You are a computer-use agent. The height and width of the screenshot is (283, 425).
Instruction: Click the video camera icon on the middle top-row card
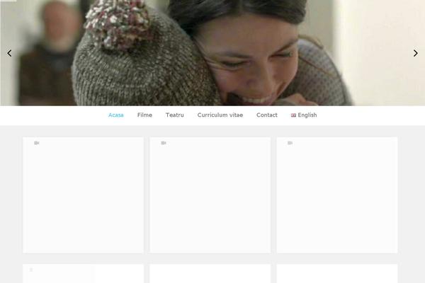164,143
